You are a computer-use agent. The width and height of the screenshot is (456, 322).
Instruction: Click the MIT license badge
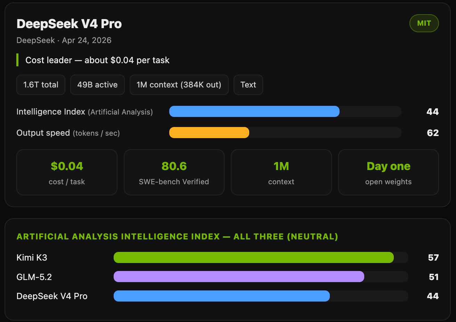pos(424,23)
